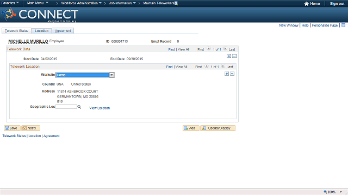The width and height of the screenshot is (348, 195).
Task: Click the Add button
Action: (x=191, y=128)
